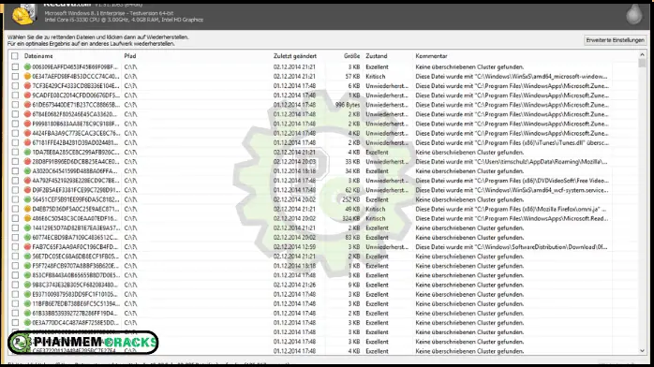Sort by the Zustand column header
The height and width of the screenshot is (367, 654).
(x=377, y=56)
